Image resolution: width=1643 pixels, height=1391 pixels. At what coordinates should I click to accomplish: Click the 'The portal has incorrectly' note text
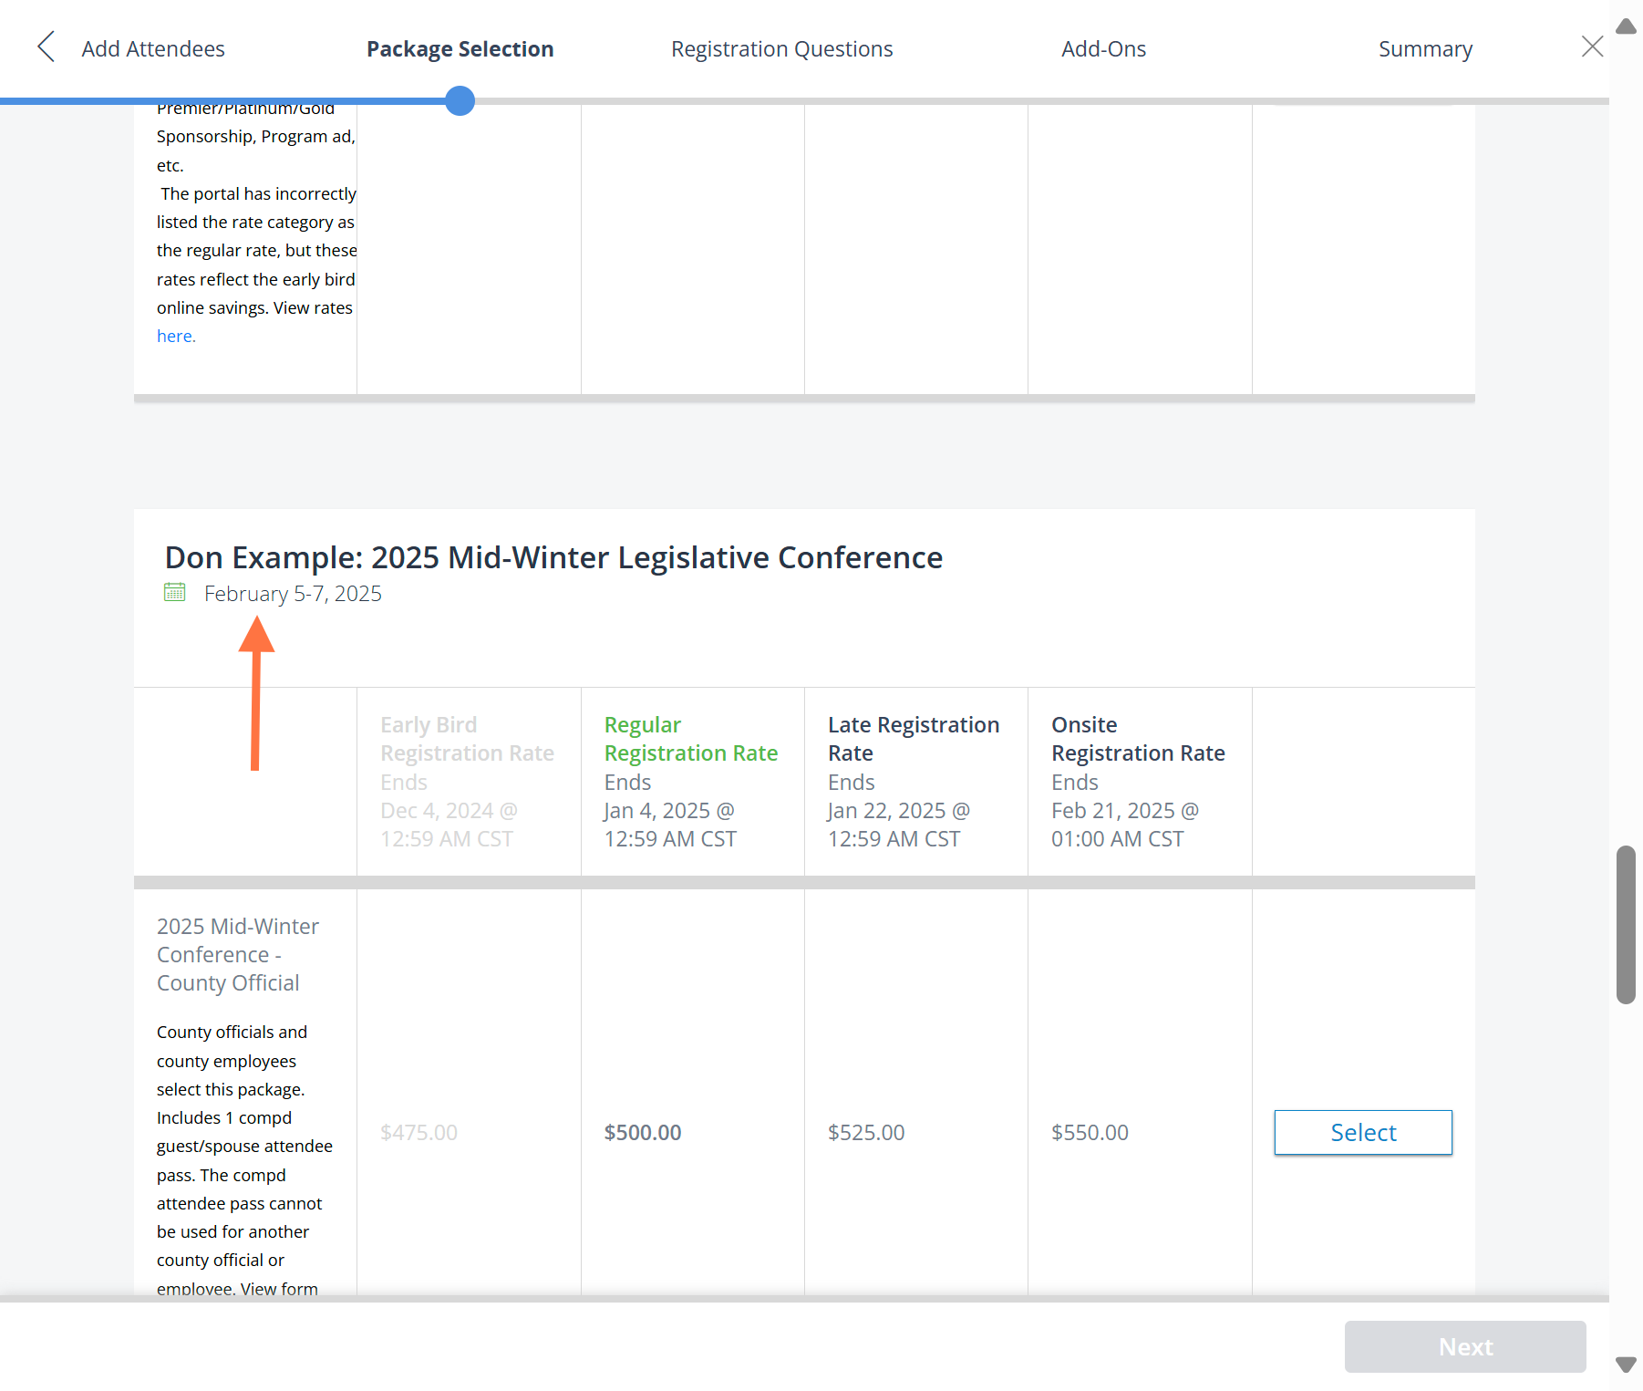pos(258,193)
